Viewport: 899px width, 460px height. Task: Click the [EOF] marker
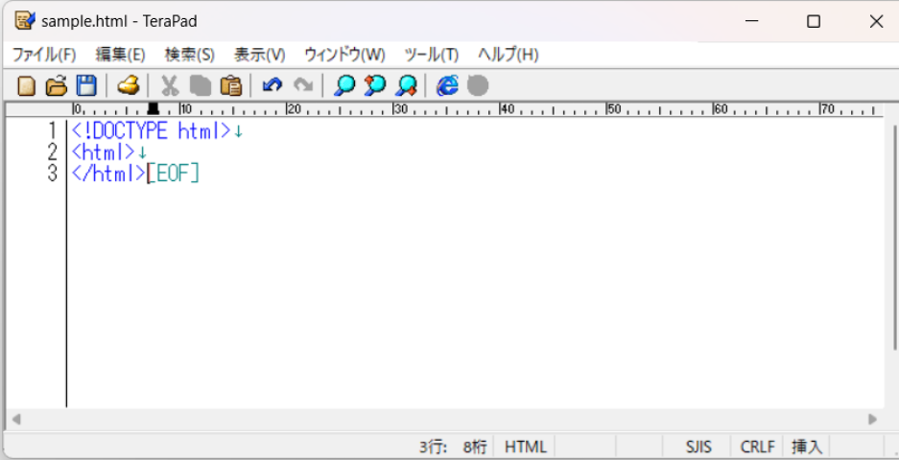174,173
